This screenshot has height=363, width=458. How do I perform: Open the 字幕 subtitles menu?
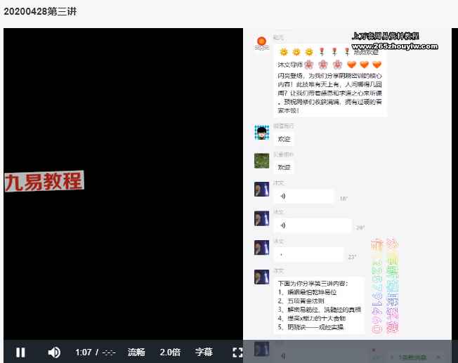pos(204,352)
